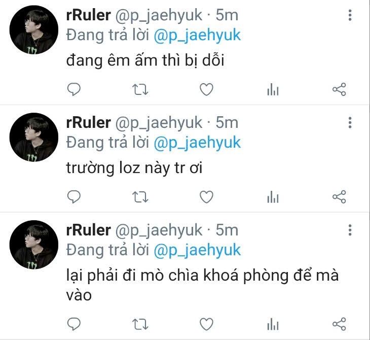Open more options for the first tweet
Image resolution: width=370 pixels, height=340 pixels.
(x=350, y=15)
